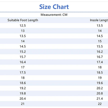Click the Size Chart title
This screenshot has height=108, width=108.
(x=54, y=7)
